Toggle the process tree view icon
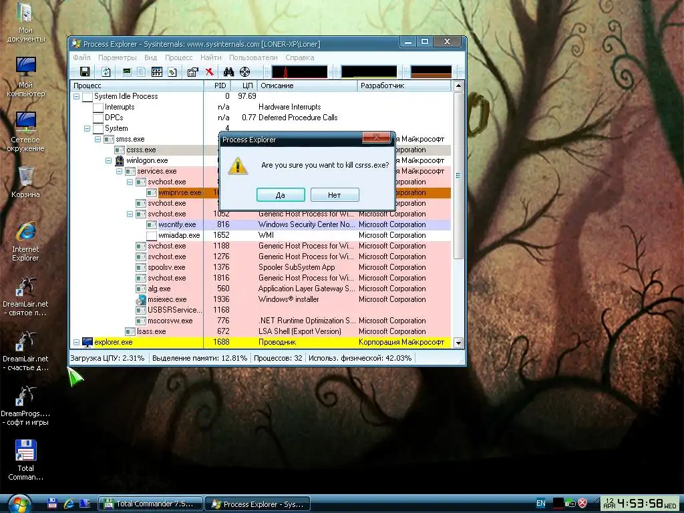This screenshot has width=684, height=513. coord(142,72)
